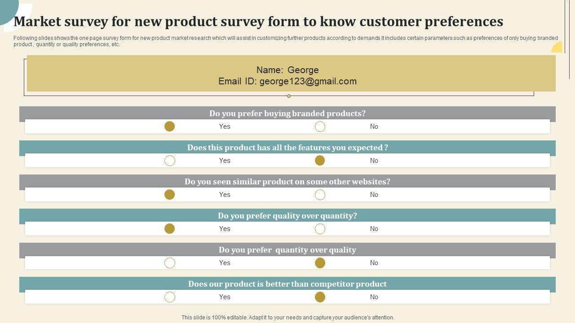Click the slide title about market survey
Viewport: 575px width, 323px height.
(258, 21)
